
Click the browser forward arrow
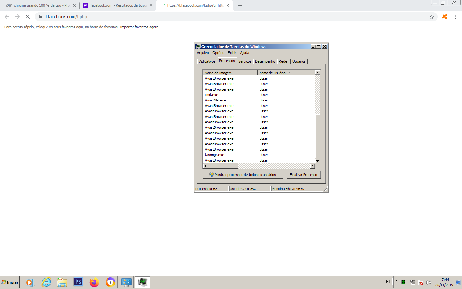[x=17, y=17]
